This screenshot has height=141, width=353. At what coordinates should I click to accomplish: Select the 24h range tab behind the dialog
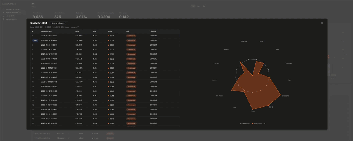pos(199,6)
